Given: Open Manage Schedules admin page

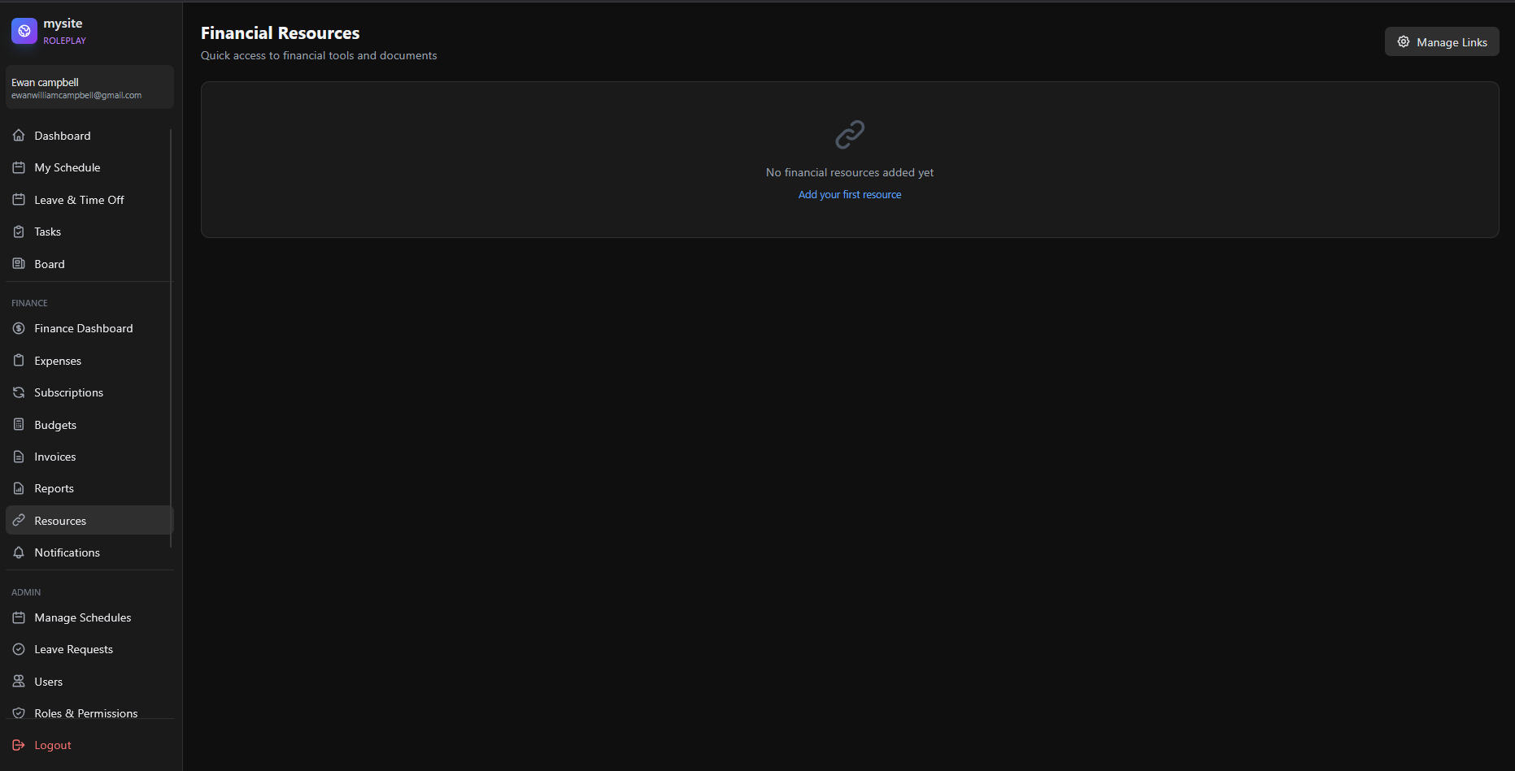Looking at the screenshot, I should tap(82, 617).
